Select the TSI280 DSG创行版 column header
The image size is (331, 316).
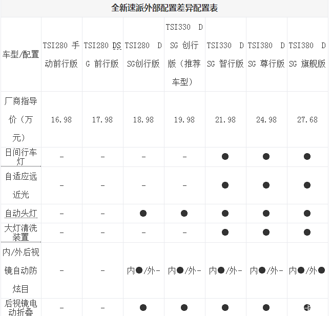[143, 54]
